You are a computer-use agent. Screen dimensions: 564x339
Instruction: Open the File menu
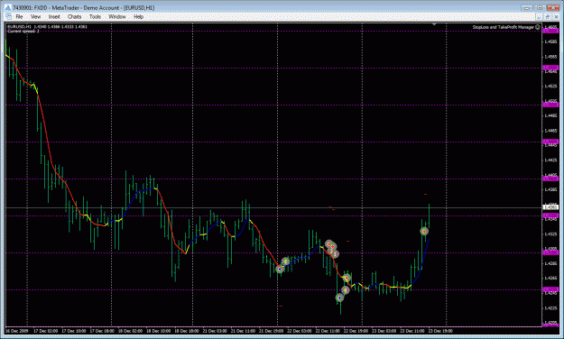(x=19, y=17)
